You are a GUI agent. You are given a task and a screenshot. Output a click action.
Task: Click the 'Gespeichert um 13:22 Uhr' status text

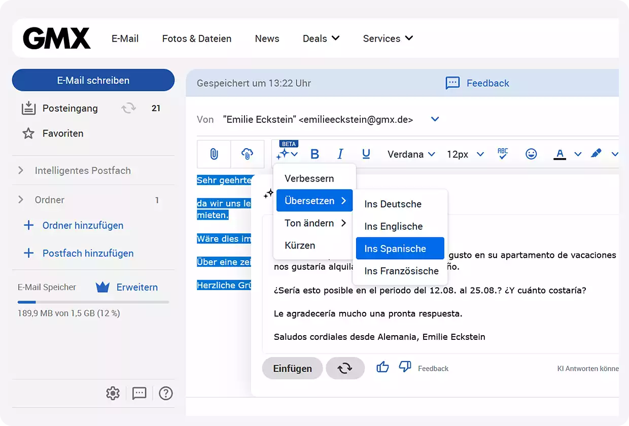(254, 83)
